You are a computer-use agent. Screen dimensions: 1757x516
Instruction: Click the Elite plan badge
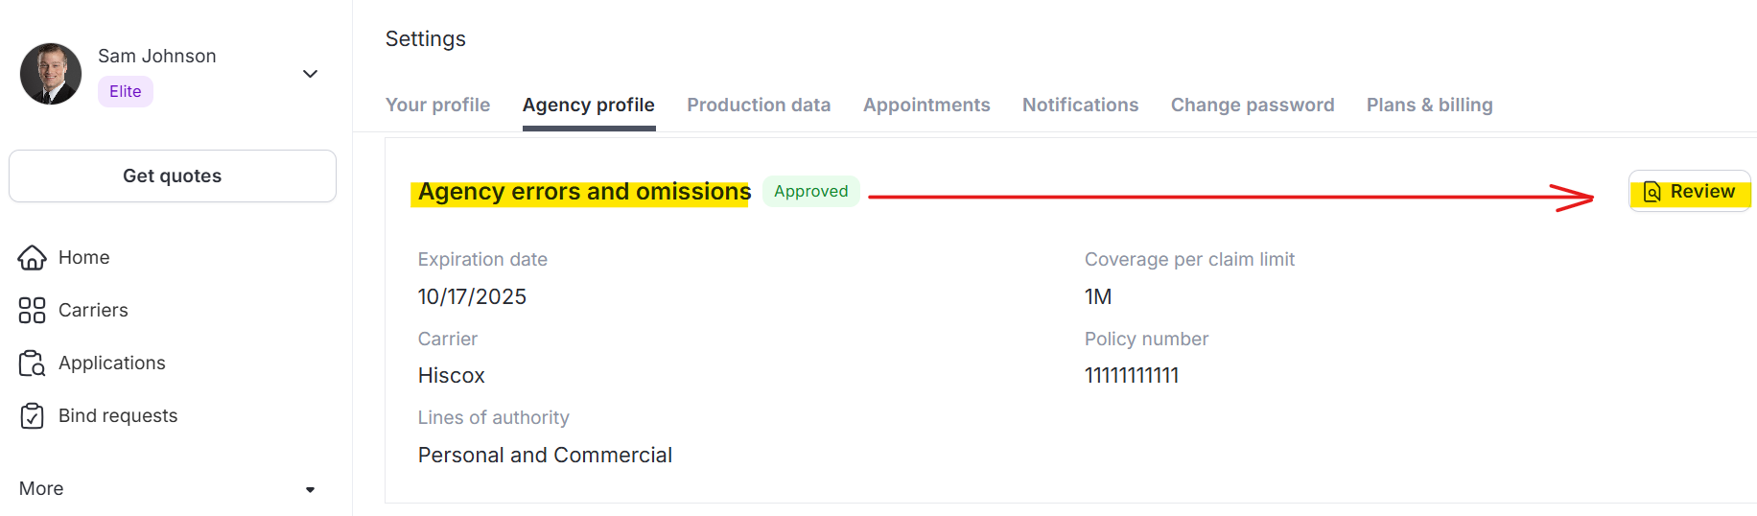tap(126, 92)
